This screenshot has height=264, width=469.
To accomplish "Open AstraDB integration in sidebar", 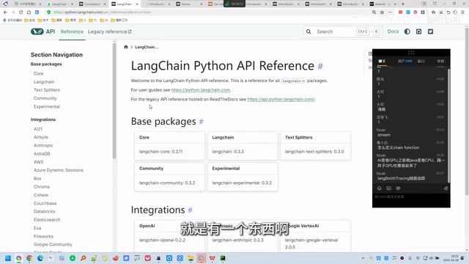I will pos(42,153).
